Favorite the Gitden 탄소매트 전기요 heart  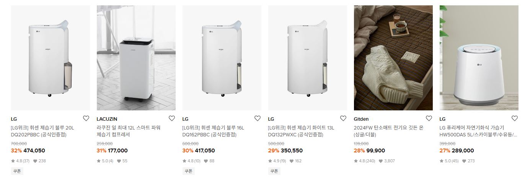point(429,118)
